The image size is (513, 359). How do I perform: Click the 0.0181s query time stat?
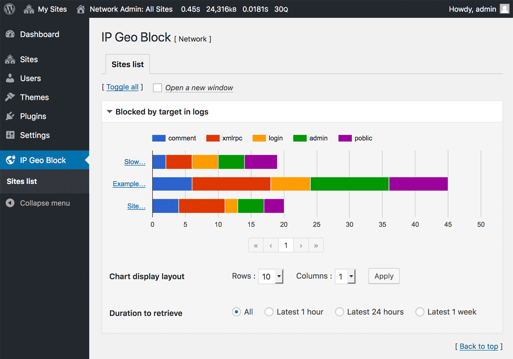coord(255,9)
